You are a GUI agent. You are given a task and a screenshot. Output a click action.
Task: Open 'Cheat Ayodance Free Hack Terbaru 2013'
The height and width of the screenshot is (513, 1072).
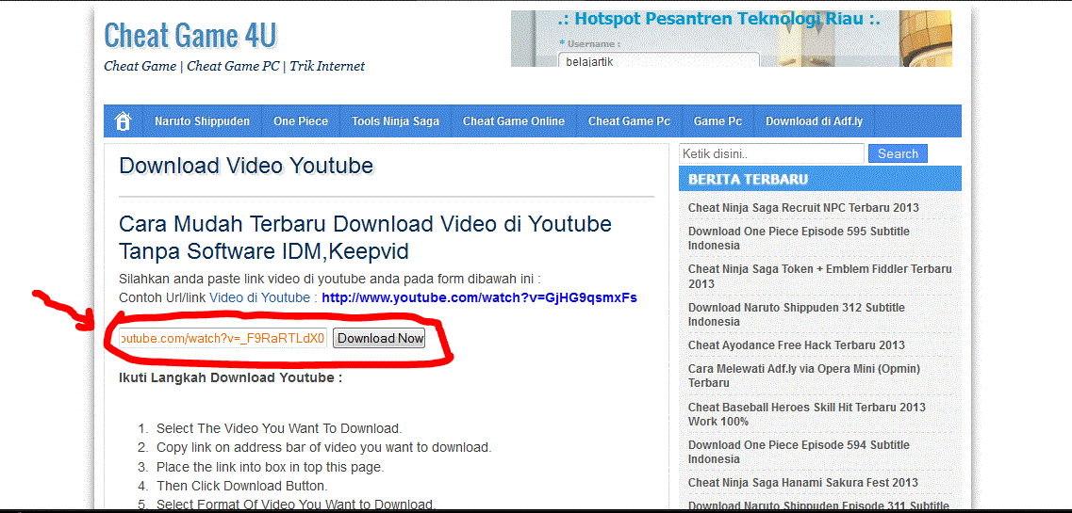pos(797,345)
